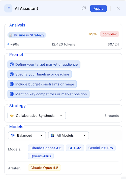Toggle 'Mention key competitors or market position'
The width and height of the screenshot is (126, 179).
click(48, 94)
